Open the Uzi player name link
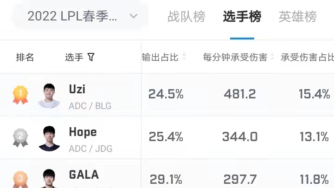This screenshot has width=334, height=188. (77, 89)
